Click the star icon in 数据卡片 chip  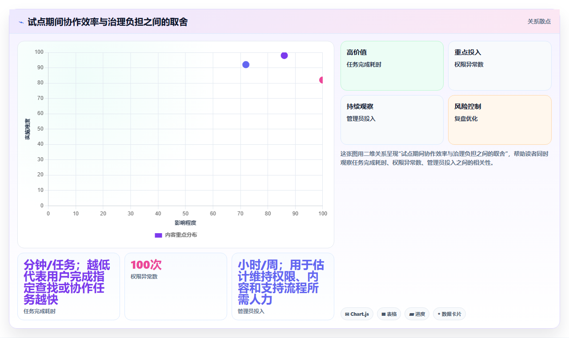[x=439, y=314]
